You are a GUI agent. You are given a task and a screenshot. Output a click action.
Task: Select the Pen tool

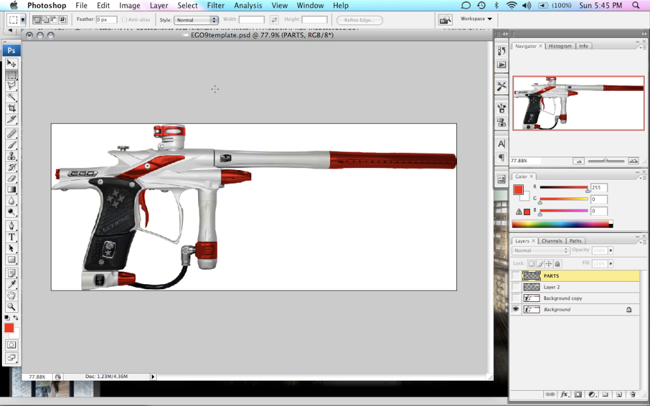pyautogui.click(x=11, y=226)
